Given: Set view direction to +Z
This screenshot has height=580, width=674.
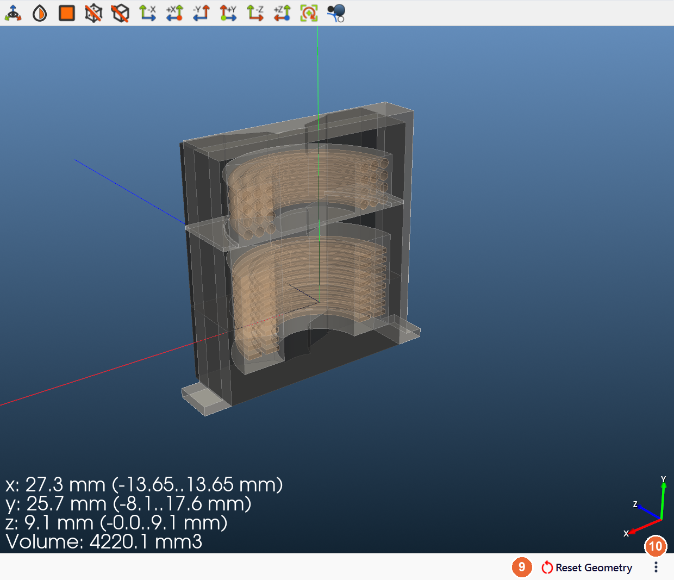Looking at the screenshot, I should [282, 13].
